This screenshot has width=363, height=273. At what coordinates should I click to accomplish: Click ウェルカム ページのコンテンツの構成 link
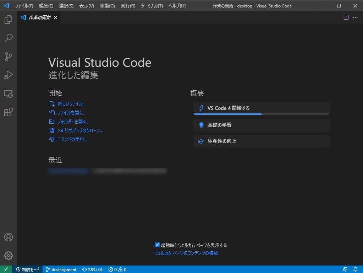(x=186, y=253)
